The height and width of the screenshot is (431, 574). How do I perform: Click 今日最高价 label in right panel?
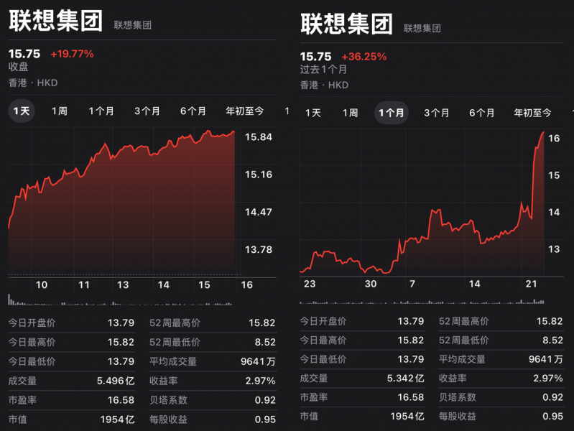click(x=323, y=340)
